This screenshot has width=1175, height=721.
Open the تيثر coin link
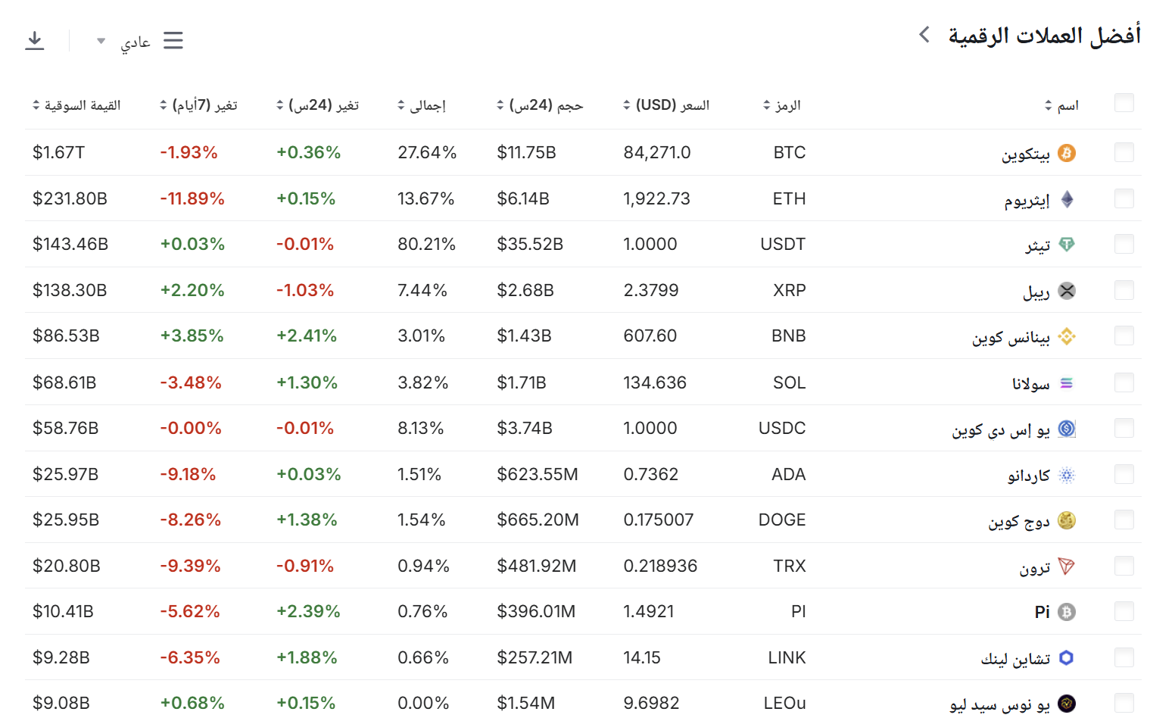click(x=1038, y=246)
